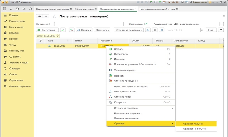Click the Dt/Kt postings icon in toolbar

coord(71,30)
